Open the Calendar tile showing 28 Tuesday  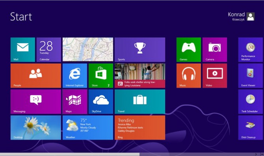pyautogui.click(x=49, y=50)
